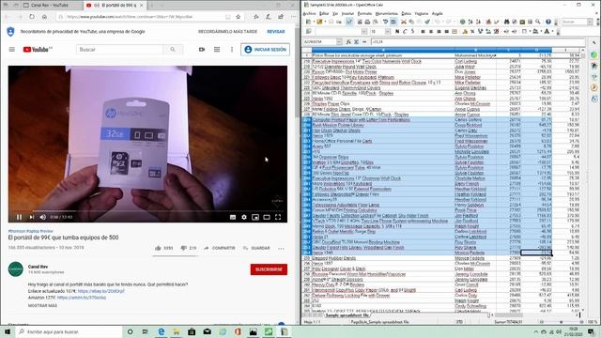Click INICIAR SESIÓN sign-in button
Image resolution: width=601 pixels, height=338 pixels.
pos(265,50)
